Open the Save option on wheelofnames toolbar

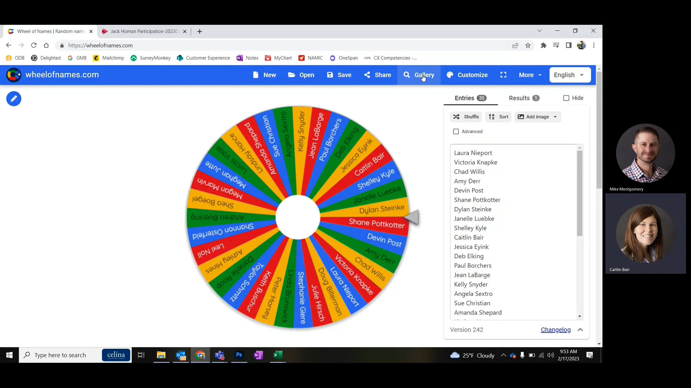coord(339,75)
